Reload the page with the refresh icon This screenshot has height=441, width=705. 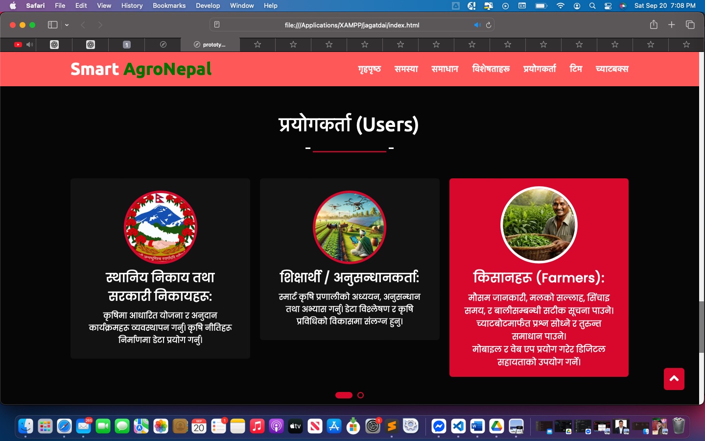(x=488, y=25)
